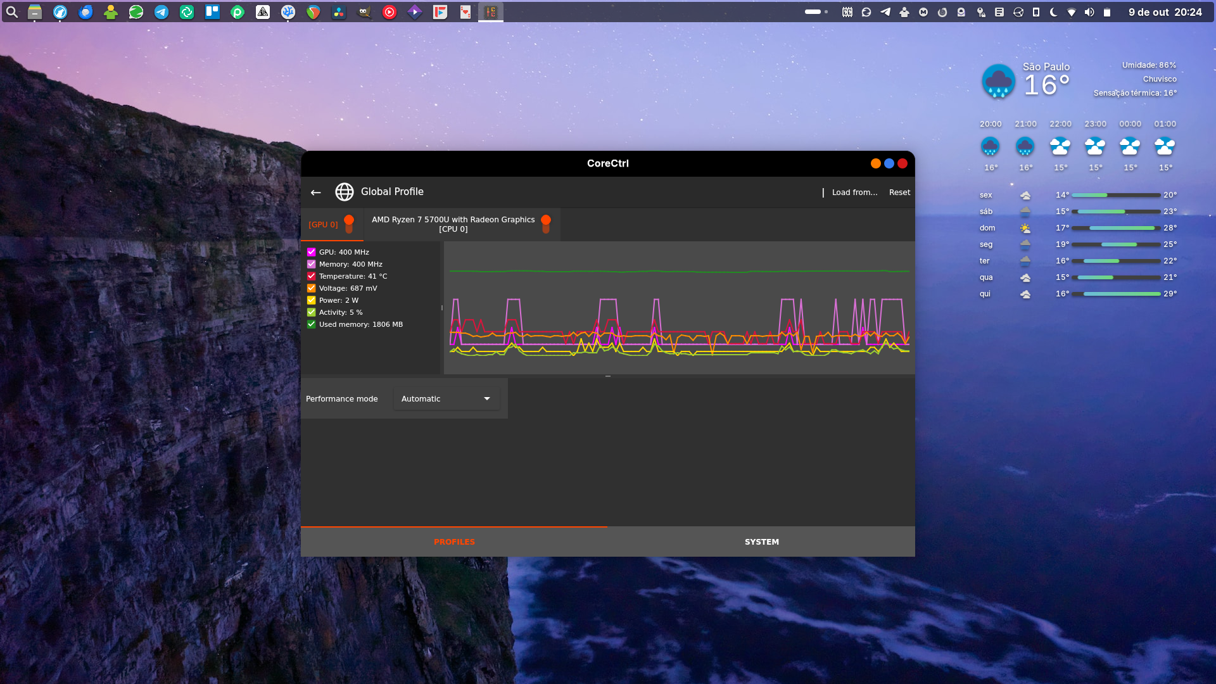Click the date and time clock
Viewport: 1216px width, 684px height.
pyautogui.click(x=1165, y=12)
